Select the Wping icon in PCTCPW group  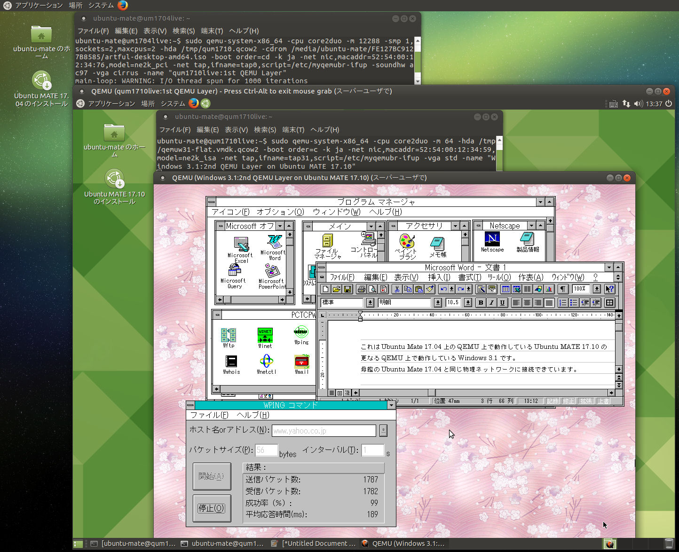click(301, 335)
